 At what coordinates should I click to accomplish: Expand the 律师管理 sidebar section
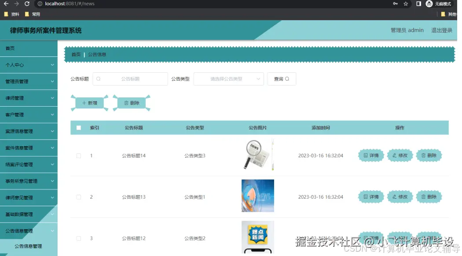coord(29,98)
